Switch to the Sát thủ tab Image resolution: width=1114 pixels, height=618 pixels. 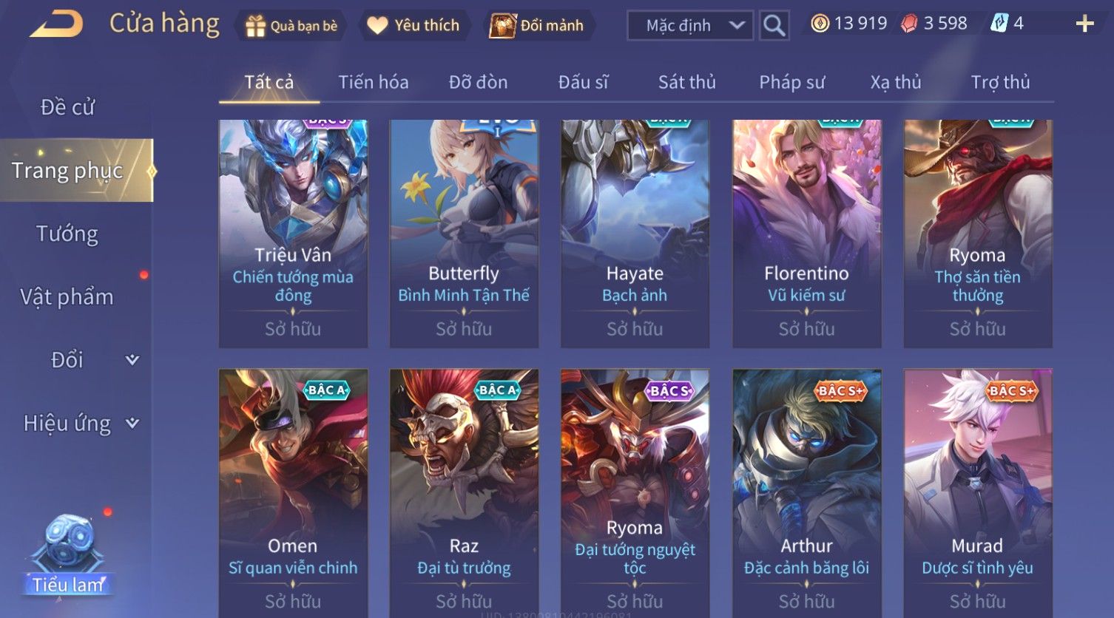pos(687,82)
